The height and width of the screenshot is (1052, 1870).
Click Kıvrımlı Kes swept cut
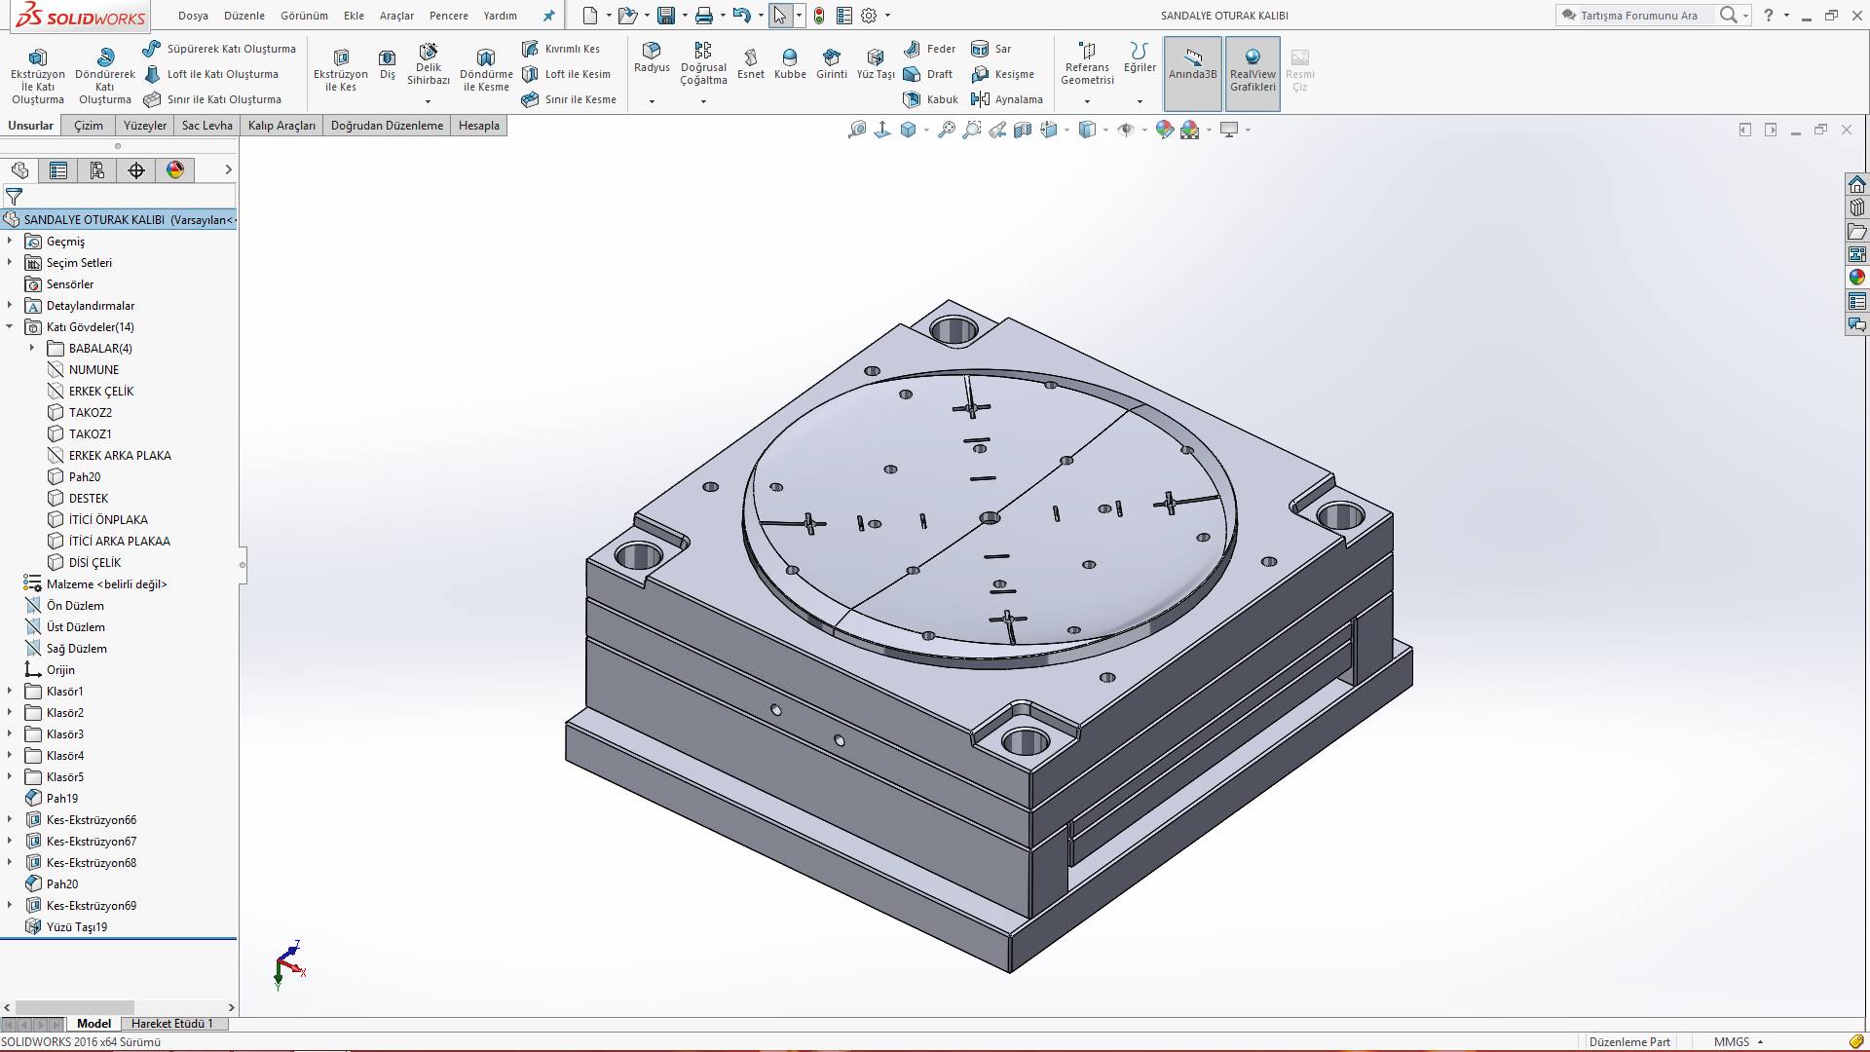click(x=561, y=49)
